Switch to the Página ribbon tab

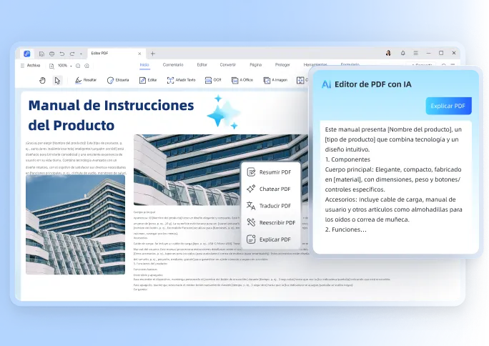click(x=255, y=64)
